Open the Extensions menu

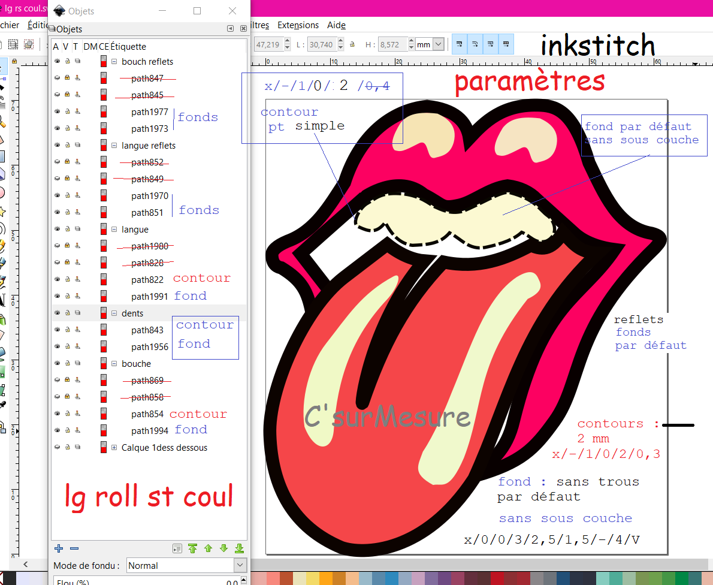(298, 25)
